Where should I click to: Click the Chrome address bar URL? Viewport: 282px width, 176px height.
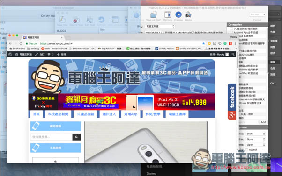click(x=56, y=43)
